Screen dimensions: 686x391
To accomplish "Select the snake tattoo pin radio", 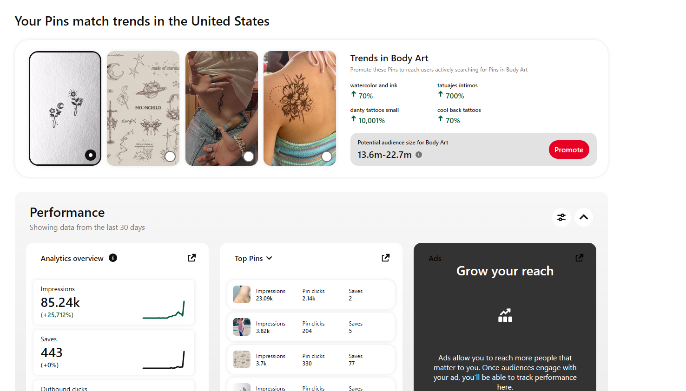I will click(249, 156).
